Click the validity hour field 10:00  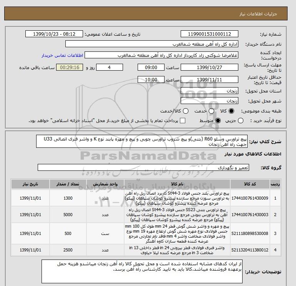(151, 79)
